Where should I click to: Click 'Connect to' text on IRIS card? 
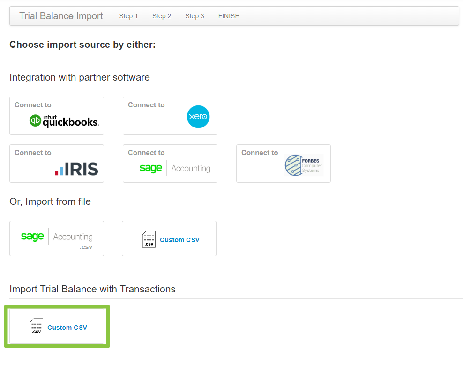coord(33,153)
